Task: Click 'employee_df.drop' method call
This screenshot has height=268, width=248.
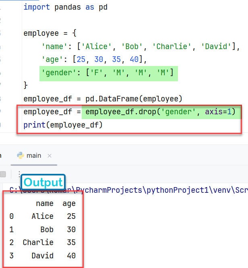Action: [121, 112]
